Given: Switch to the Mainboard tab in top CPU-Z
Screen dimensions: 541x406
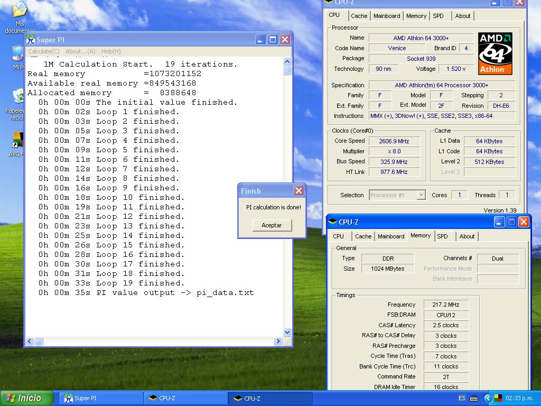Looking at the screenshot, I should (387, 16).
